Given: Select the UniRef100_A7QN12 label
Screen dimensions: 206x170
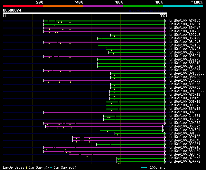Looking at the screenshot, I should [x=185, y=95].
